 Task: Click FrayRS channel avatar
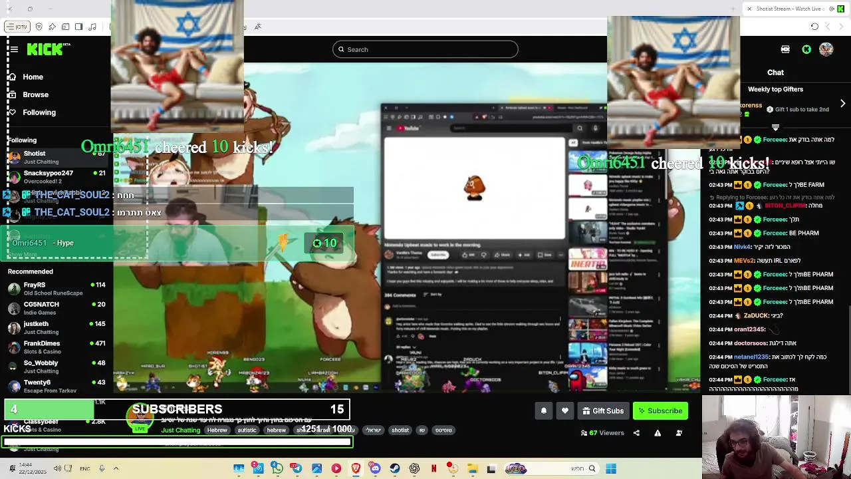click(14, 289)
